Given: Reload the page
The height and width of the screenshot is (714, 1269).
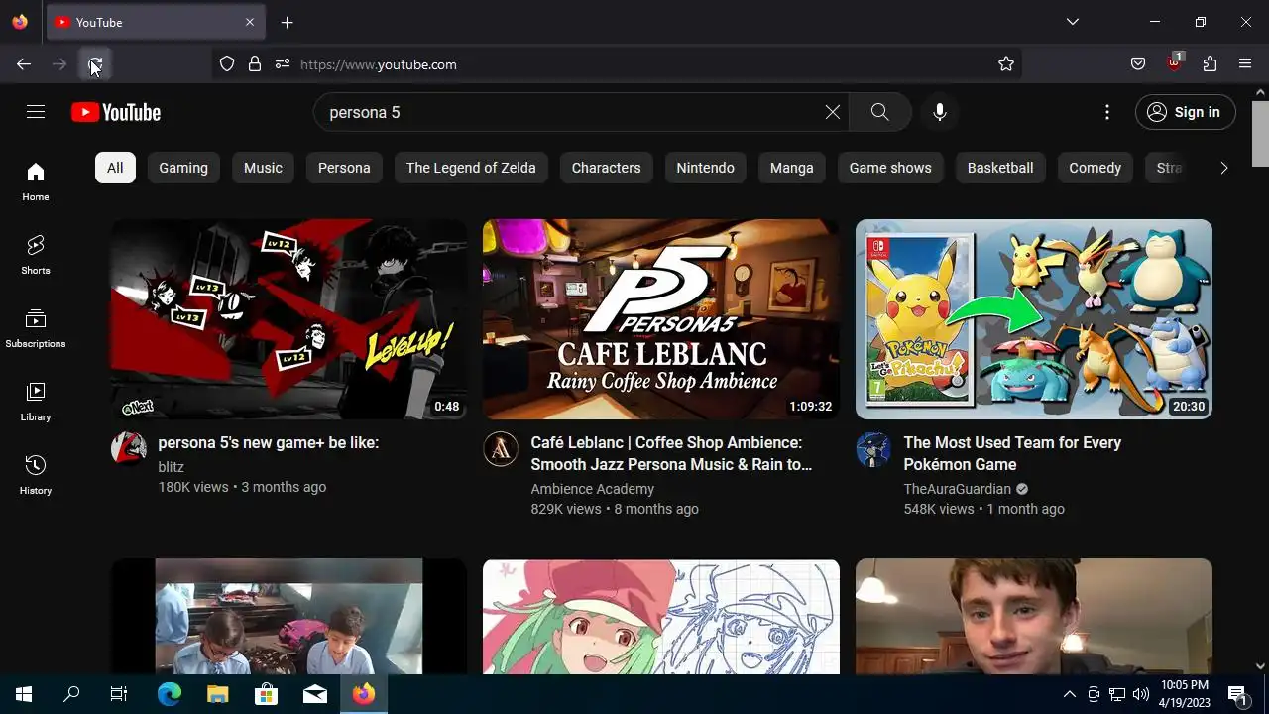Looking at the screenshot, I should [95, 64].
